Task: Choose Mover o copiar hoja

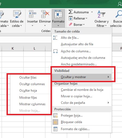Action: 82,96
